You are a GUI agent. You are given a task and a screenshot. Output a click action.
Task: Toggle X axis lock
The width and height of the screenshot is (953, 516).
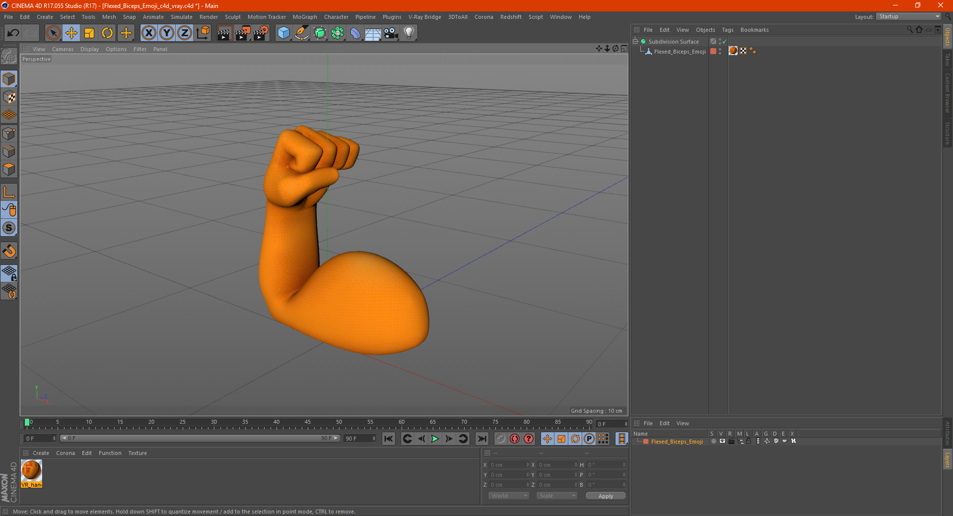pyautogui.click(x=148, y=33)
